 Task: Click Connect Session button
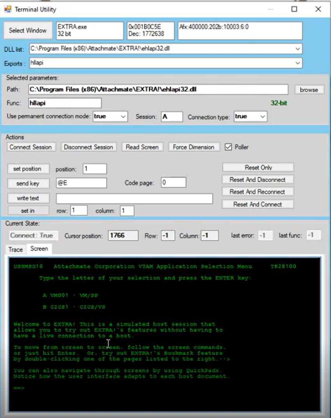click(31, 147)
